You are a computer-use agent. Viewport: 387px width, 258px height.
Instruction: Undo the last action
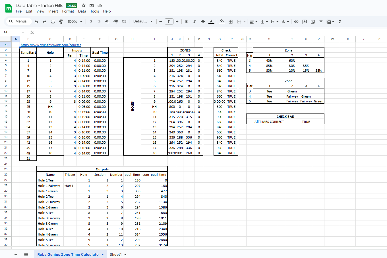tap(36, 22)
